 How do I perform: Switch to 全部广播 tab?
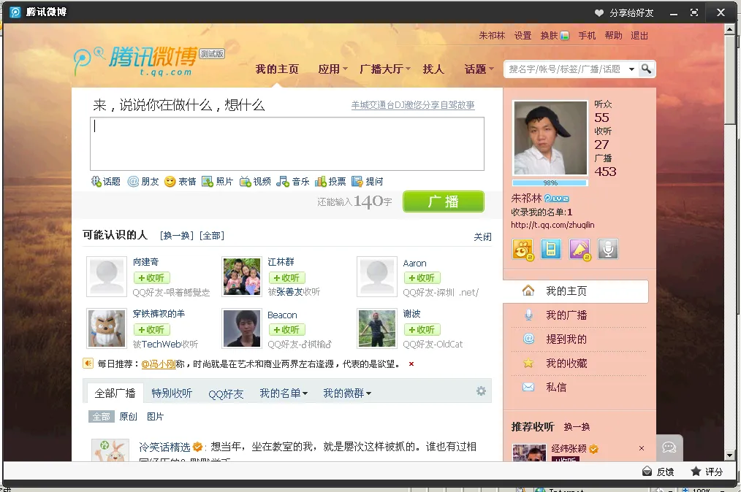(115, 393)
